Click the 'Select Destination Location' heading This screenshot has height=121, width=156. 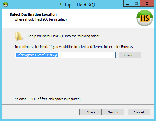(33, 15)
